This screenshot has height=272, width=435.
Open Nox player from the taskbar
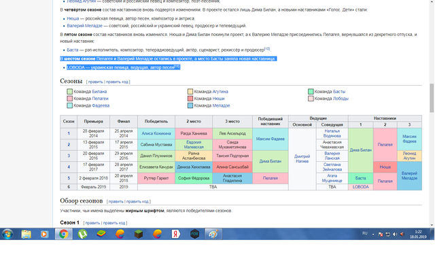click(x=194, y=234)
